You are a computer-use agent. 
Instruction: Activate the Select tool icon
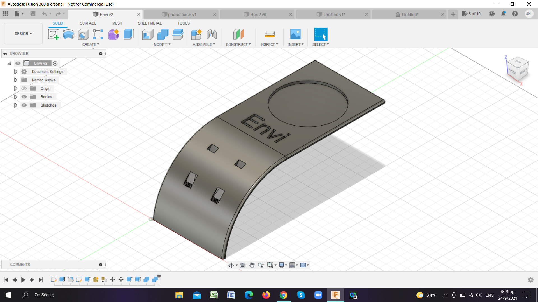pyautogui.click(x=321, y=34)
